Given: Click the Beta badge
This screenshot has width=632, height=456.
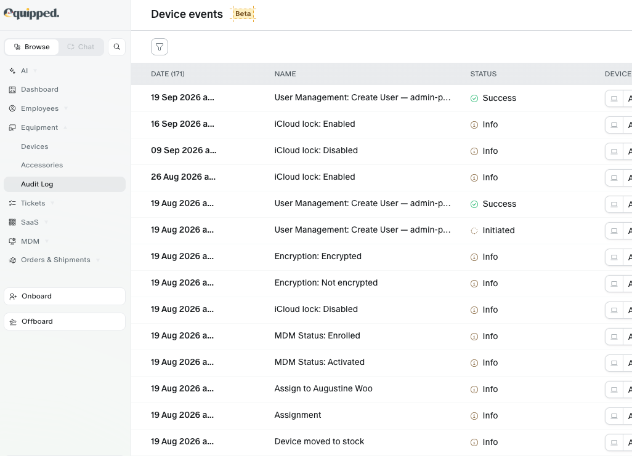Looking at the screenshot, I should 243,14.
